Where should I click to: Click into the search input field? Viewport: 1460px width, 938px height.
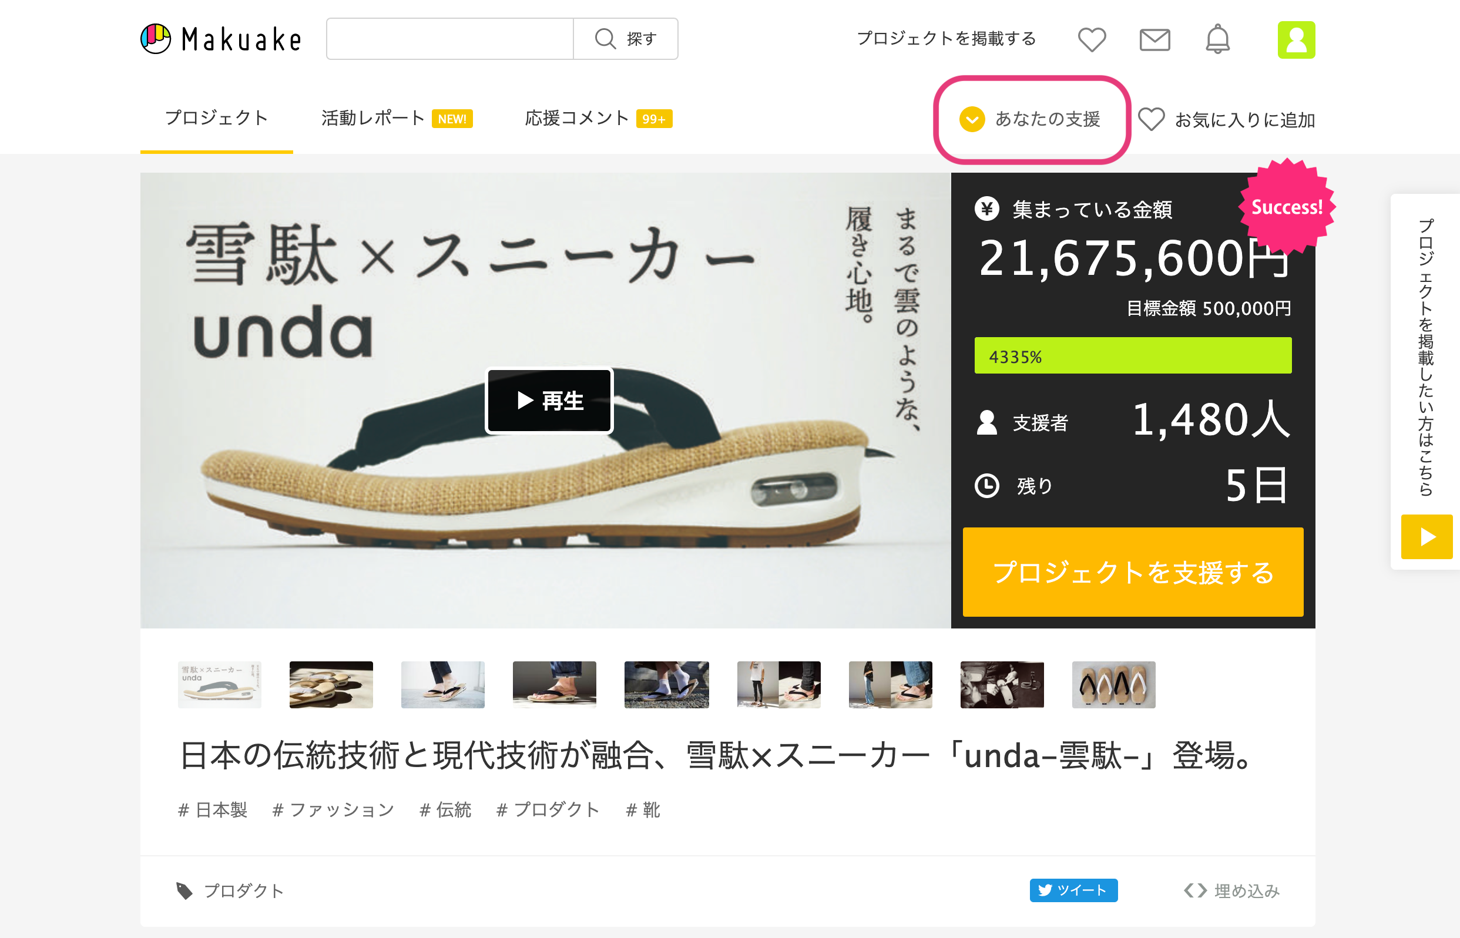point(449,39)
